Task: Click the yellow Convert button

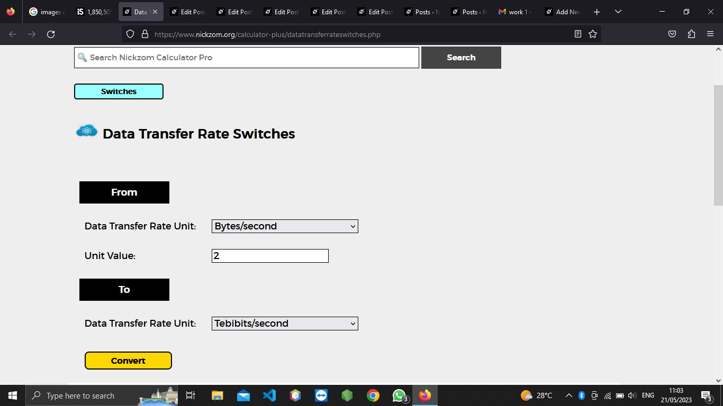Action: tap(128, 361)
